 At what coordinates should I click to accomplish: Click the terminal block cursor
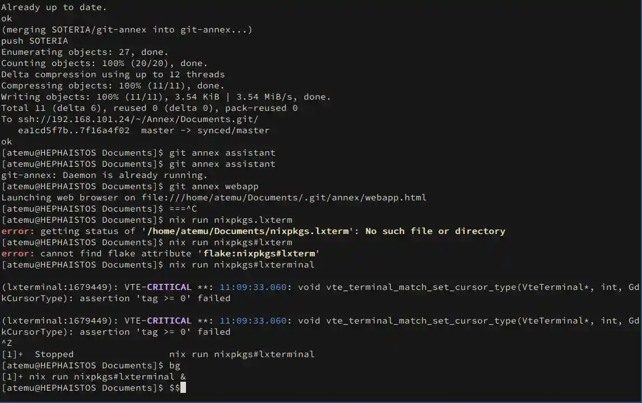click(x=183, y=387)
